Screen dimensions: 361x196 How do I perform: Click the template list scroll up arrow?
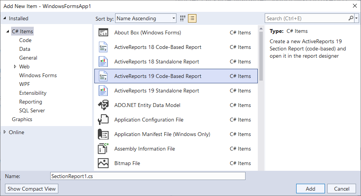tap(261, 29)
